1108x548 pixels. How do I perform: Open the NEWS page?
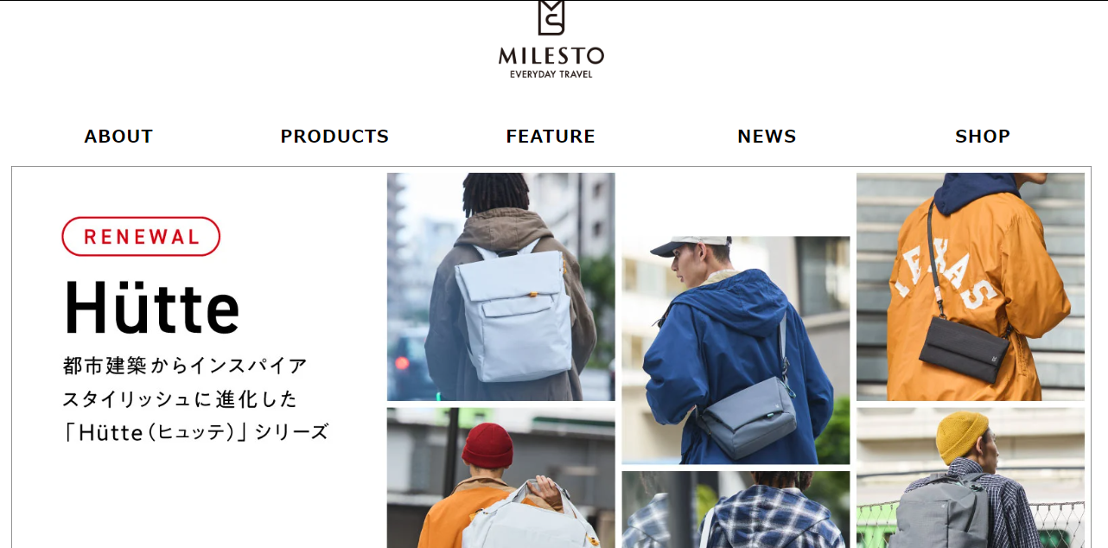point(767,137)
